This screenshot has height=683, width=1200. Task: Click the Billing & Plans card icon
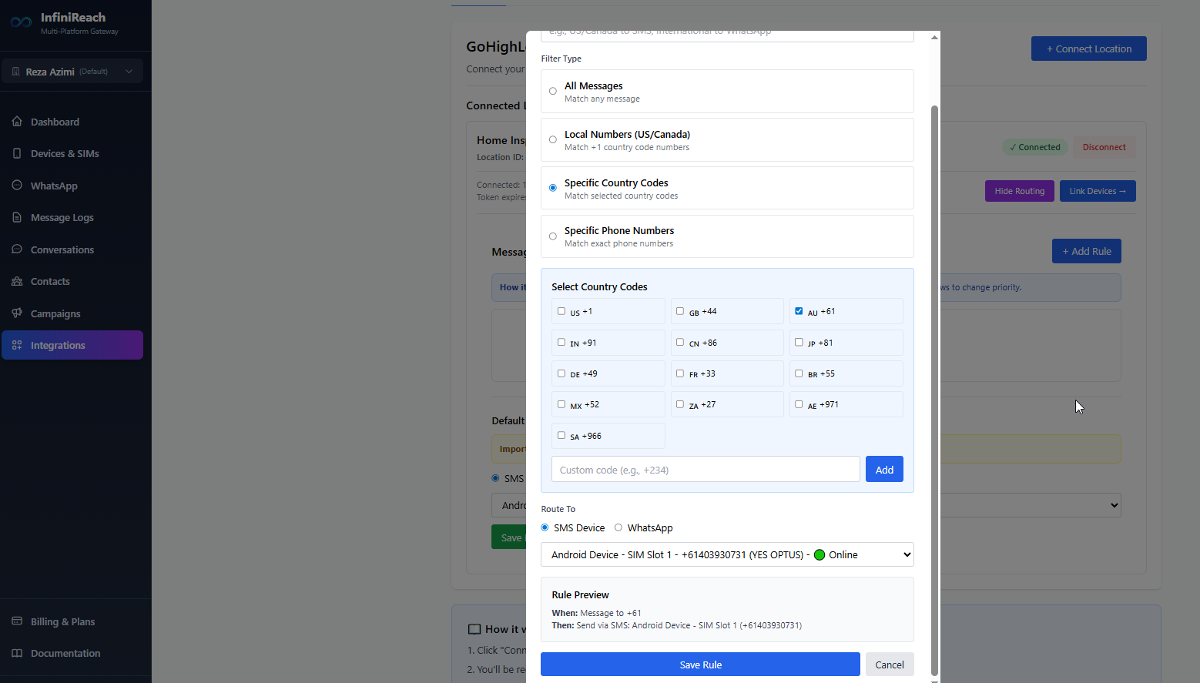point(17,621)
